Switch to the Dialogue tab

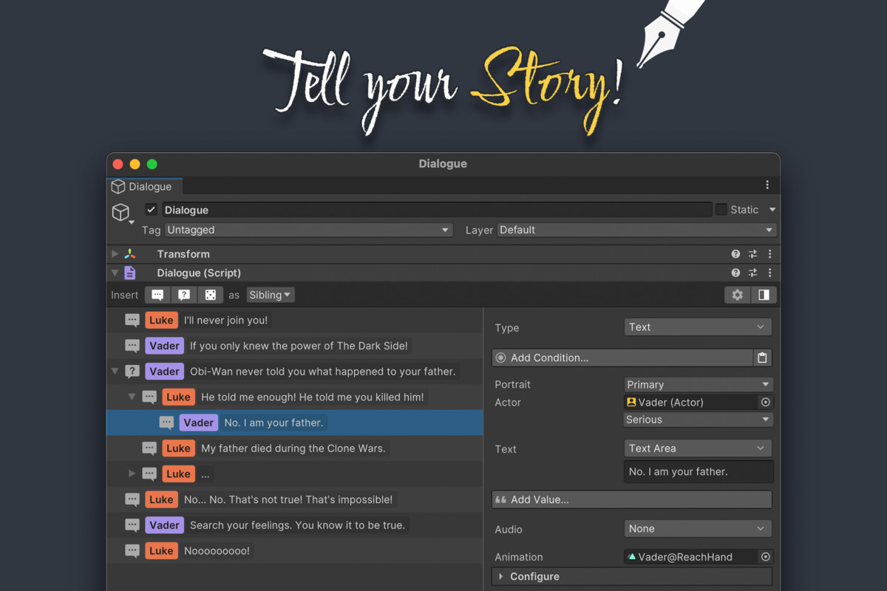pos(143,186)
